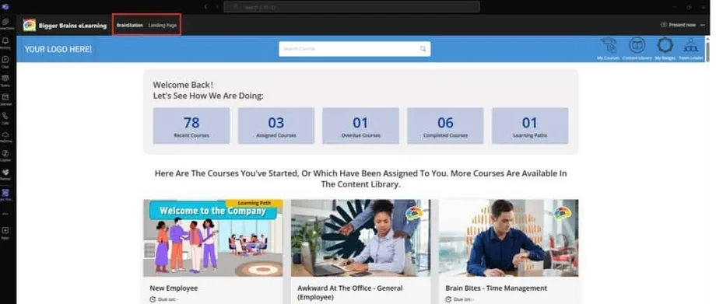
Task: Open Calls in Teams sidebar
Action: 5,118
